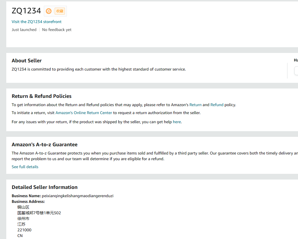Click the postal code 221000
Screen dimensions: 298x239
[x=24, y=230]
